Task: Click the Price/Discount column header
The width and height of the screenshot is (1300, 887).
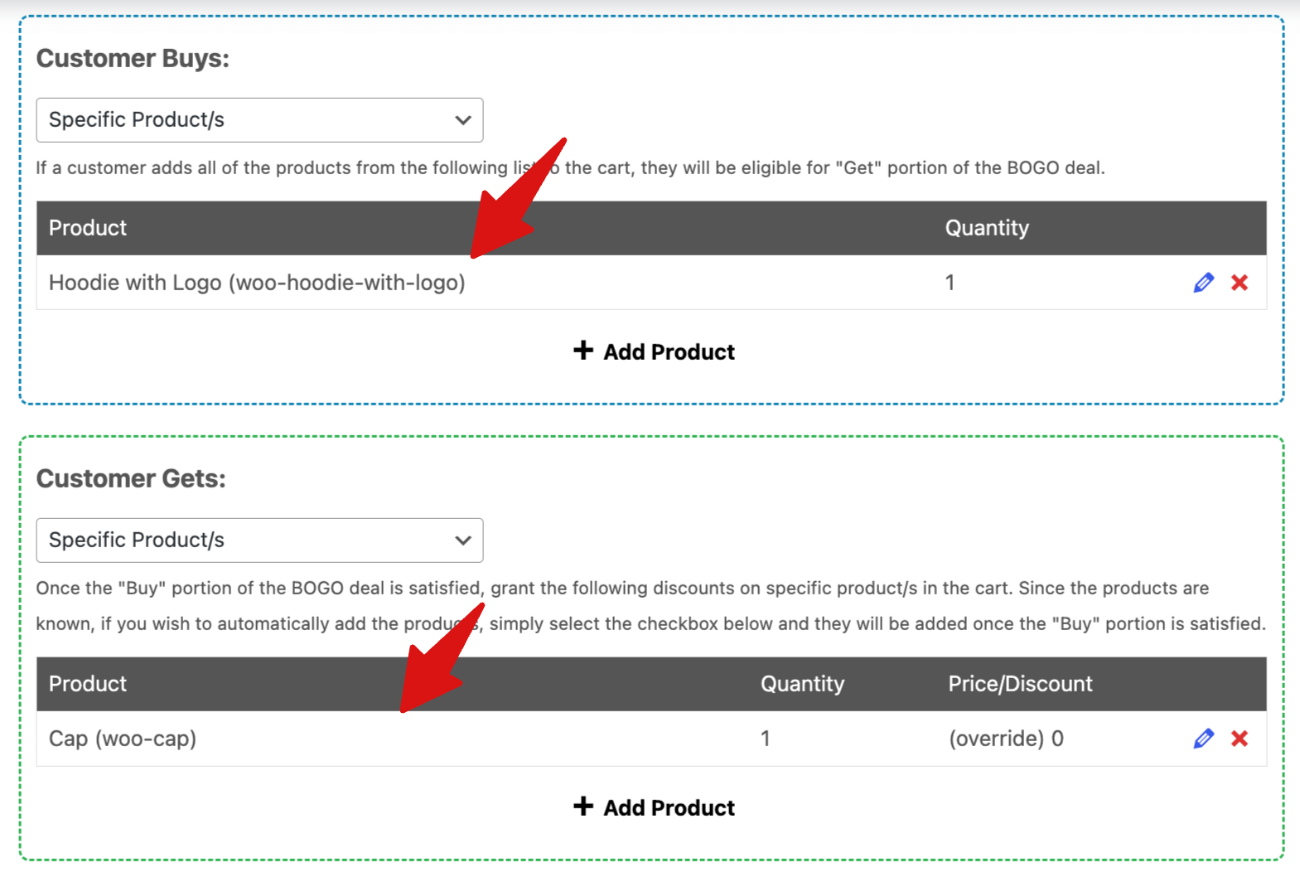Action: (1020, 684)
